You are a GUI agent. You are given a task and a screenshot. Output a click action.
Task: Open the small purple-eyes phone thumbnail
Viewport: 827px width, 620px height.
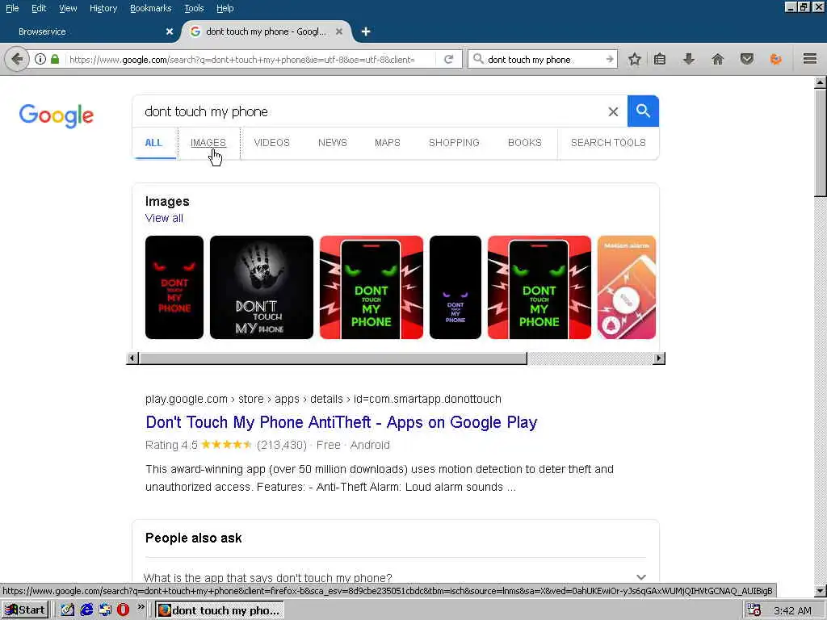[x=455, y=287]
